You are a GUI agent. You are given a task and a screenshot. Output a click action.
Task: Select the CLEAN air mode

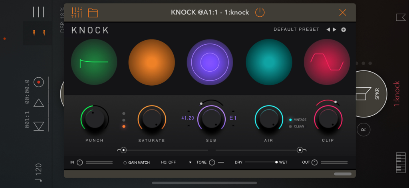coord(296,127)
